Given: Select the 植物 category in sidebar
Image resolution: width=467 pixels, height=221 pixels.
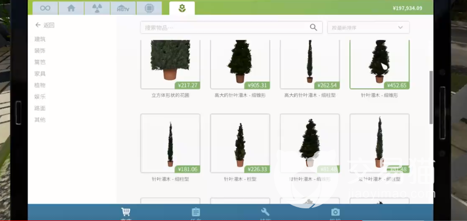Looking at the screenshot, I should [x=40, y=85].
